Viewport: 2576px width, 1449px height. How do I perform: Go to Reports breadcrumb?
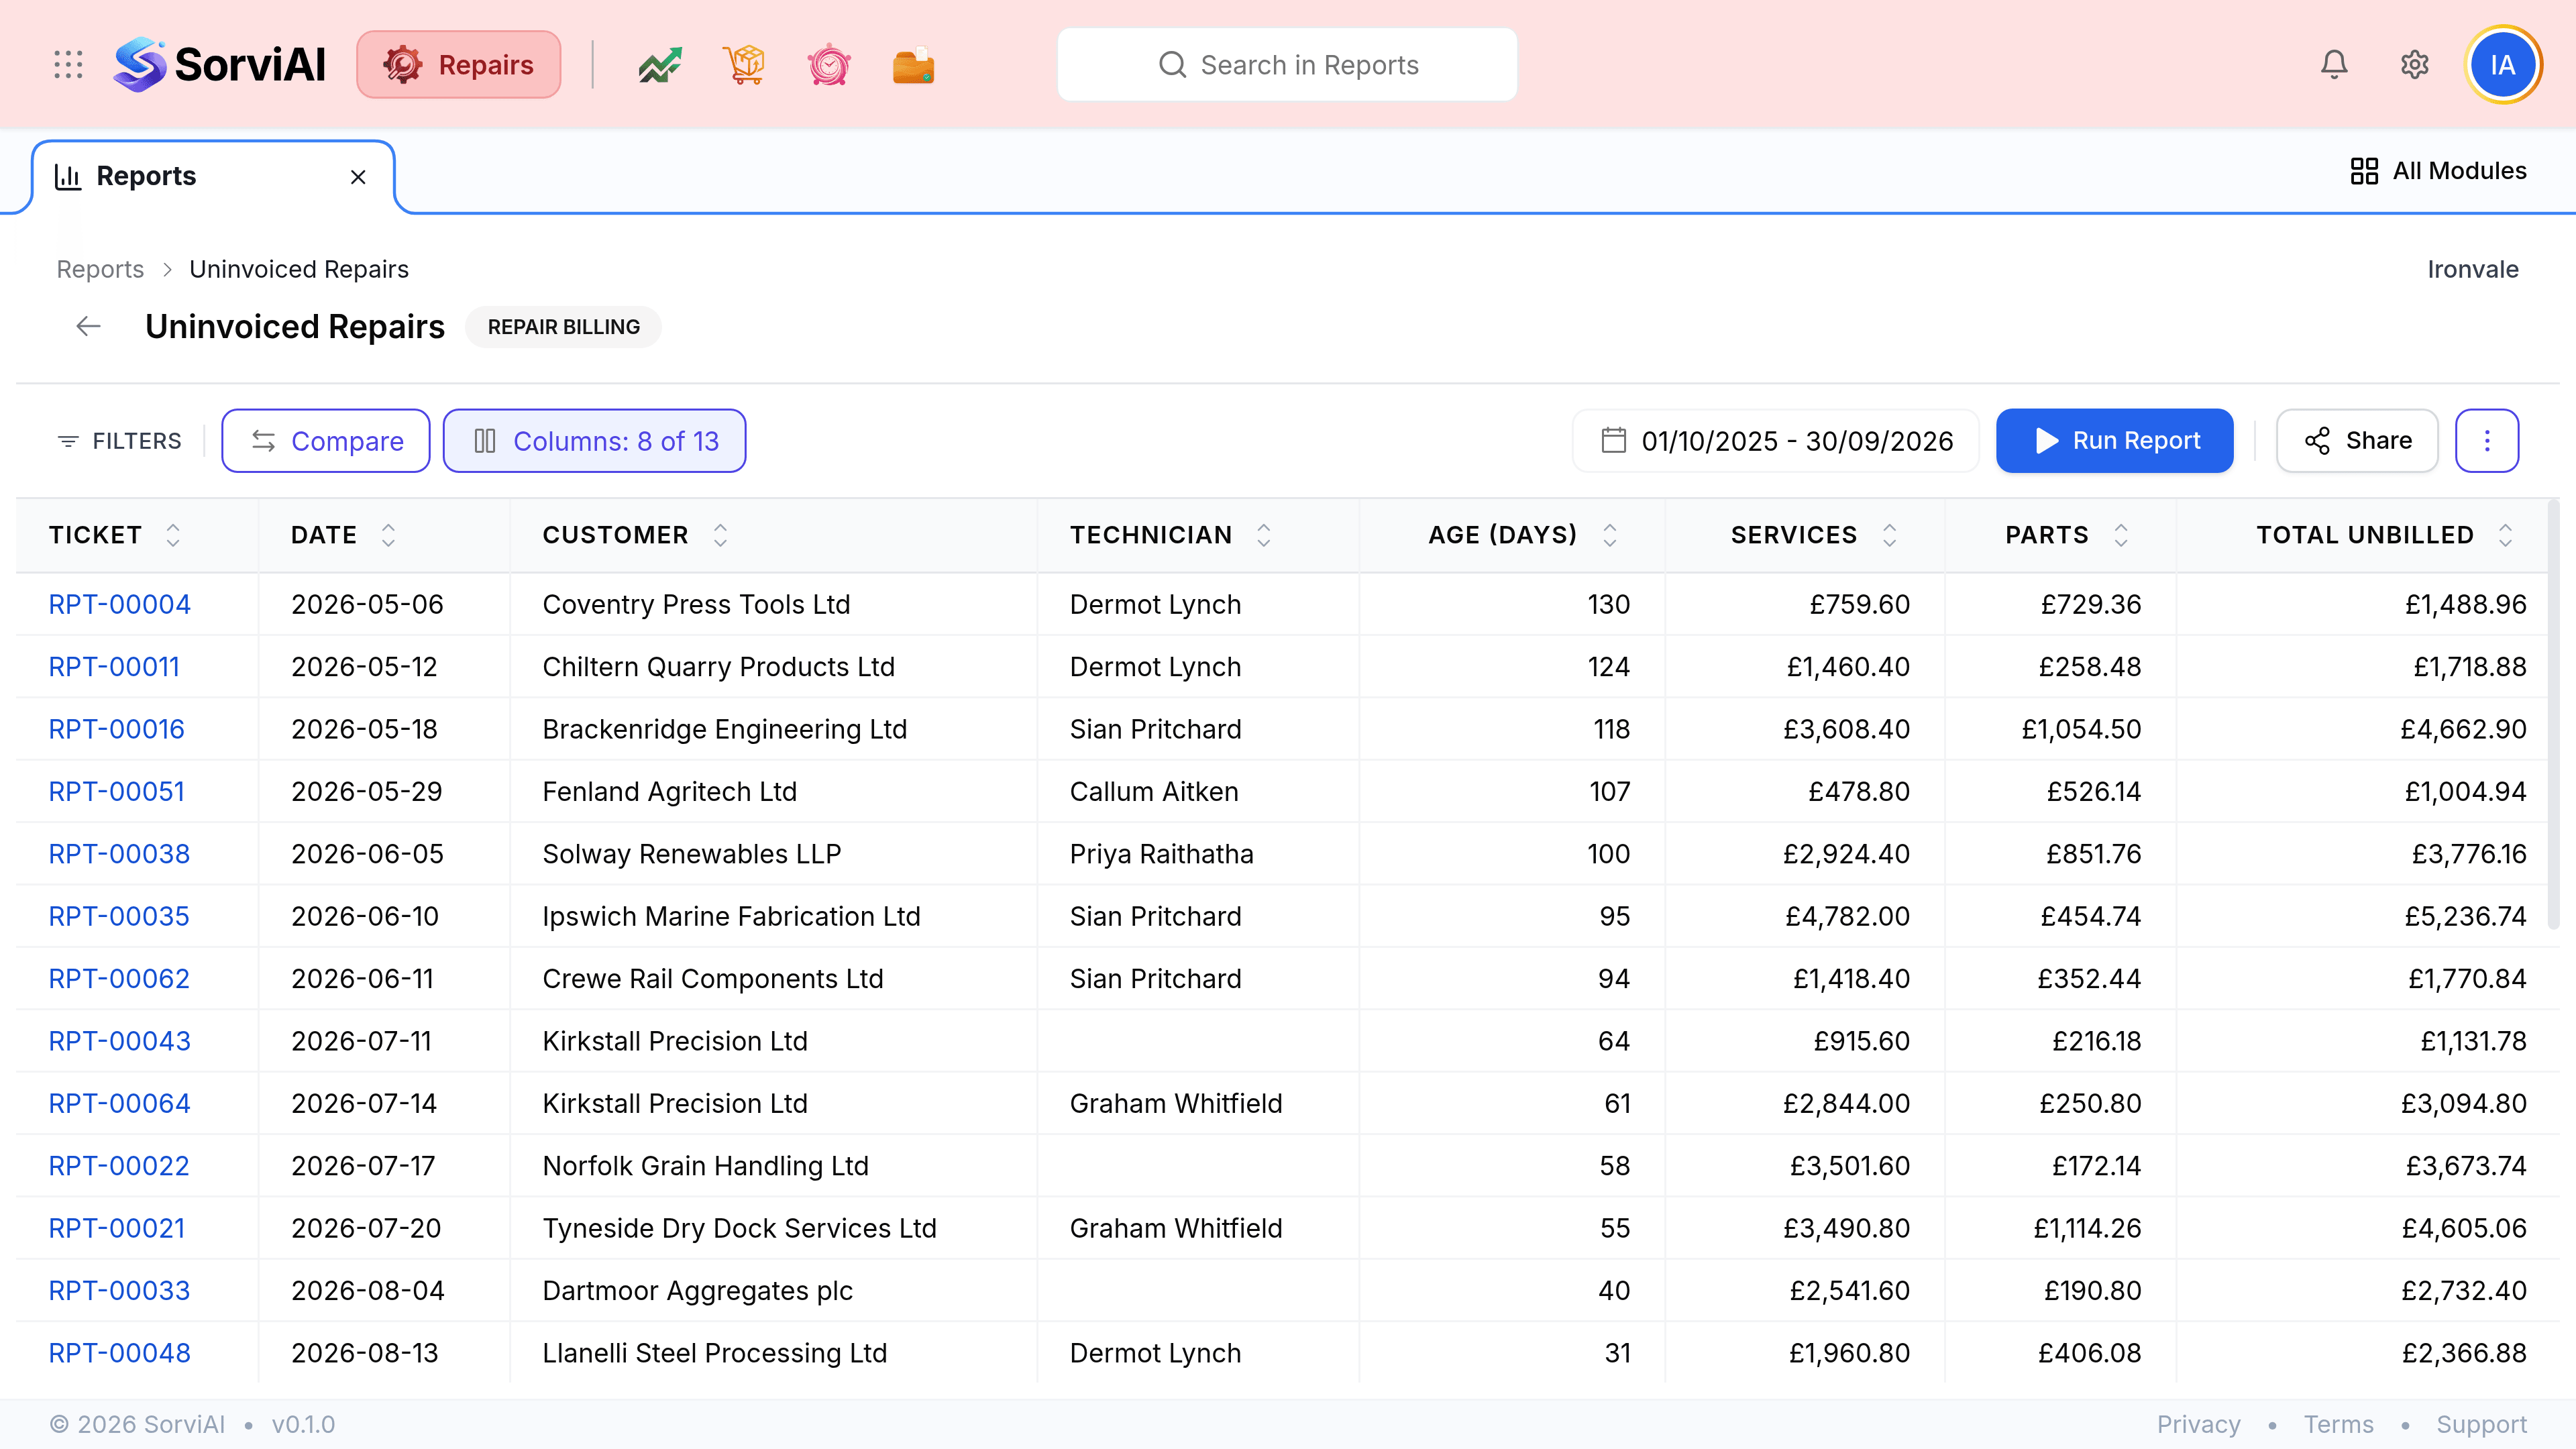(x=100, y=269)
